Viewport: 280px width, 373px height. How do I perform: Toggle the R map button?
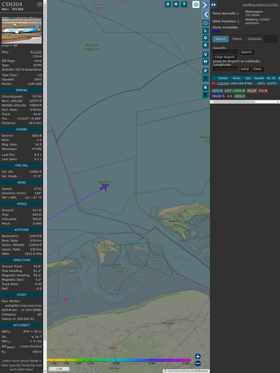coord(205,88)
